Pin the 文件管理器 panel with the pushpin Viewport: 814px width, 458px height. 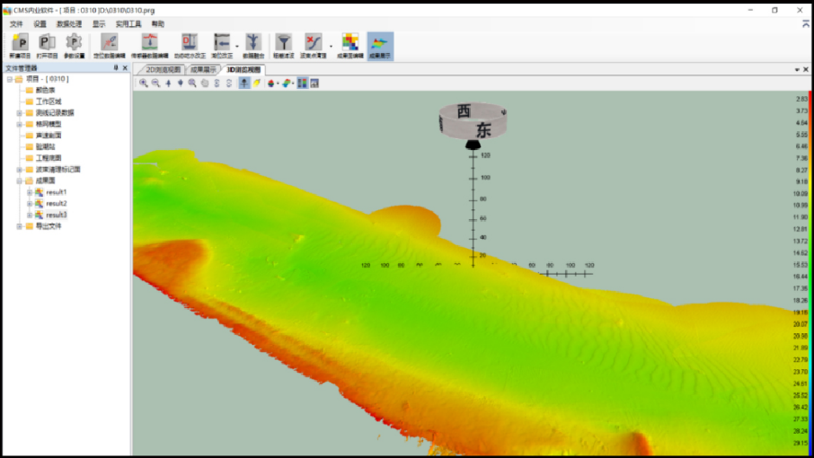point(115,68)
